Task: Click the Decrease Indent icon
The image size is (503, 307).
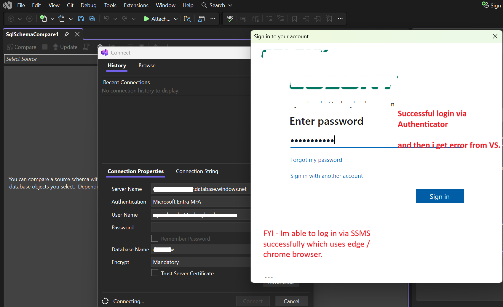Action: click(x=269, y=19)
